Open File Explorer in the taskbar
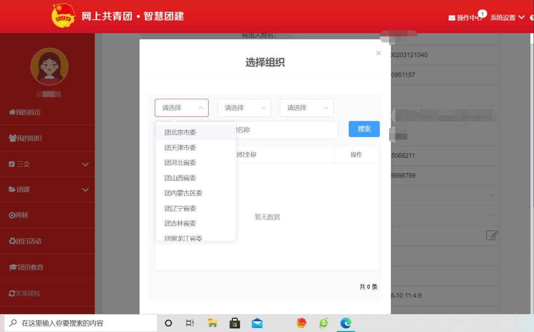 coord(213,323)
